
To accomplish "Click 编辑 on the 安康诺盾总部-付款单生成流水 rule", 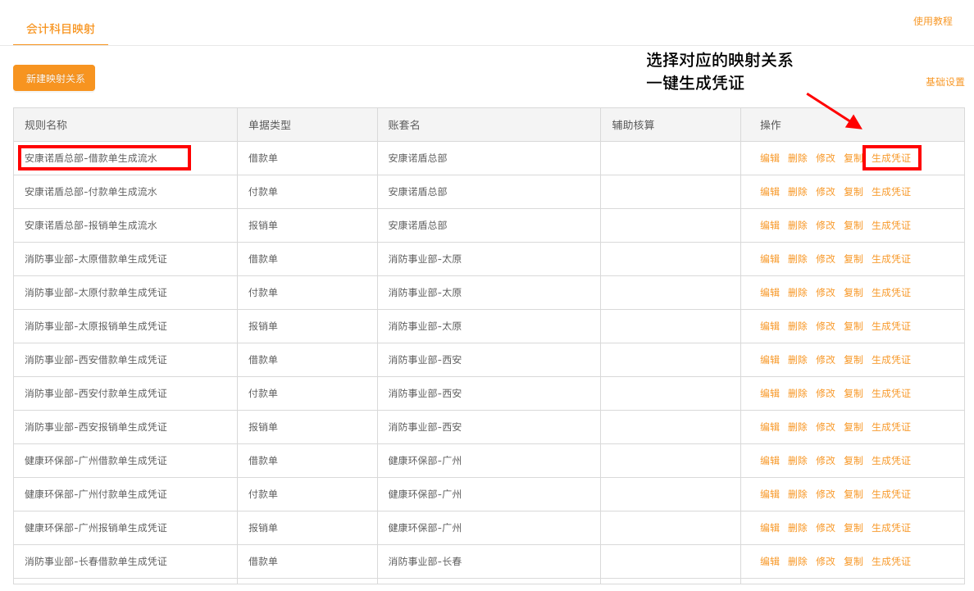I will [771, 191].
